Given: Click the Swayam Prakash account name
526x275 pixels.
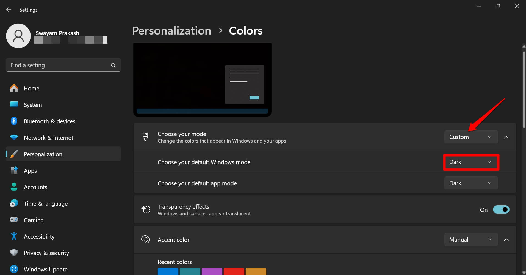Looking at the screenshot, I should [57, 33].
